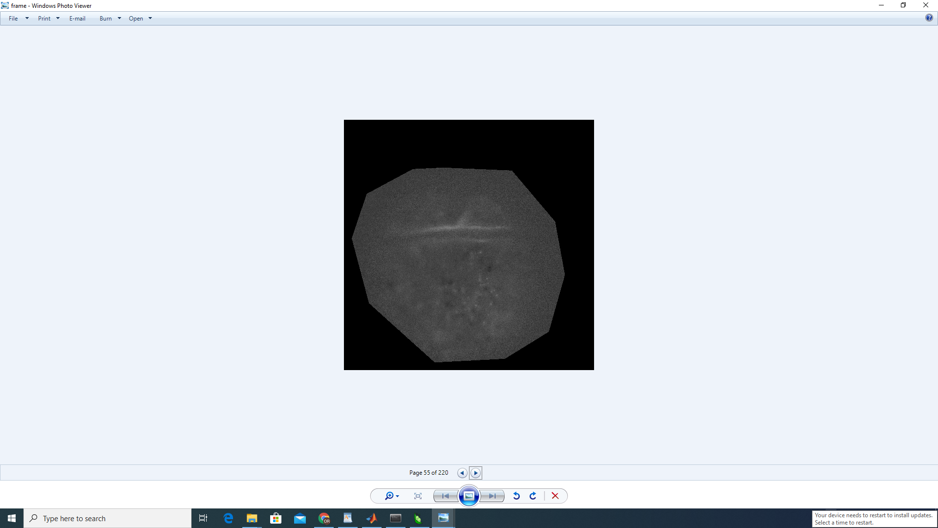Open File Explorer from taskbar
The width and height of the screenshot is (938, 528).
(x=252, y=518)
